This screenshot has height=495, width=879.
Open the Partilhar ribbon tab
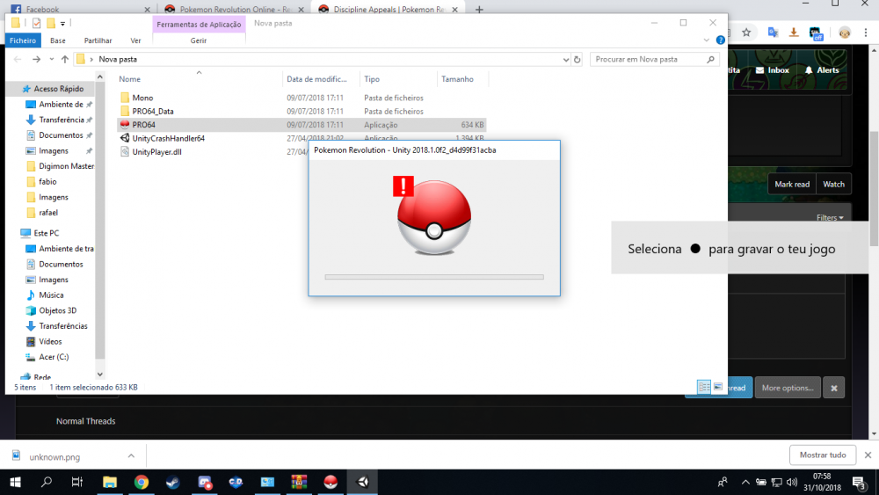pos(98,40)
